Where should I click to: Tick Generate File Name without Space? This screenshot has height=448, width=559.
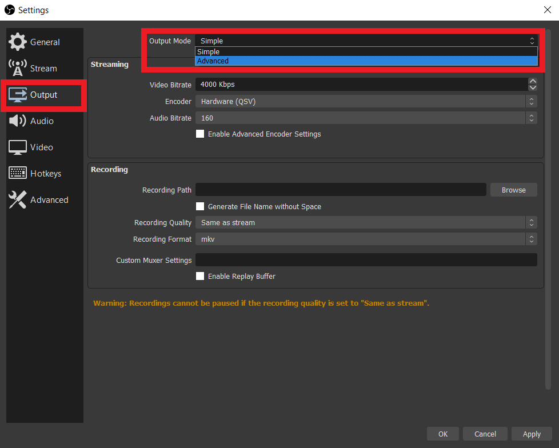point(200,206)
